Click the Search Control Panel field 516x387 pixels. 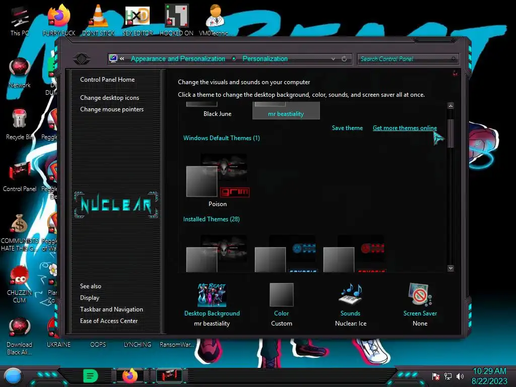[x=407, y=59]
